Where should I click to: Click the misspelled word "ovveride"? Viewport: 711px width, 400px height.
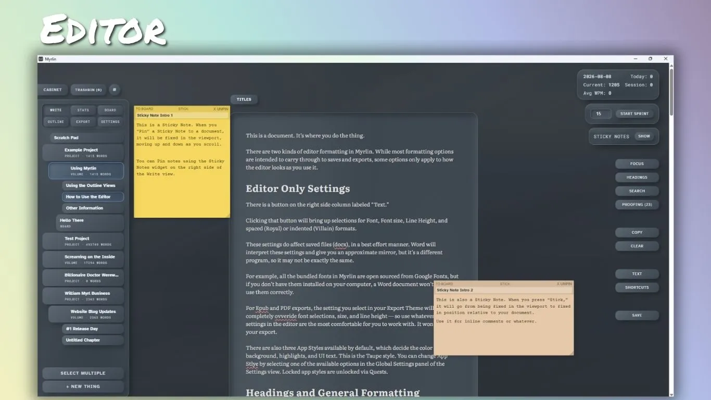[x=285, y=316]
